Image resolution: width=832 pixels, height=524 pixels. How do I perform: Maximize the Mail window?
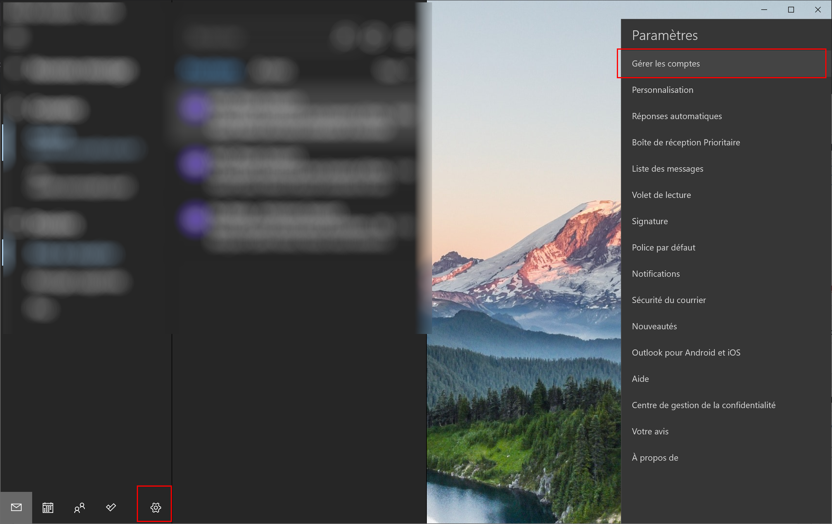click(791, 10)
